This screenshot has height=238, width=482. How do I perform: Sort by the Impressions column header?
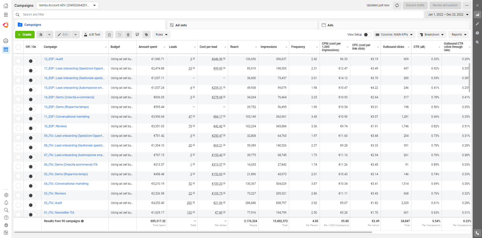coord(269,47)
